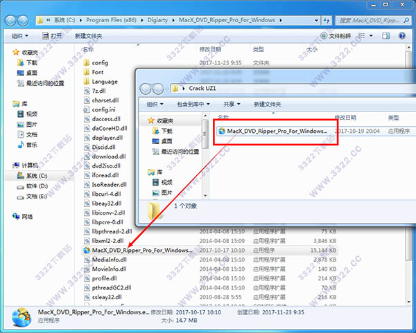Viewport: 416px width, 333px height.
Task: Select 收藏夹 in the main window sidebar
Action: click(26, 53)
